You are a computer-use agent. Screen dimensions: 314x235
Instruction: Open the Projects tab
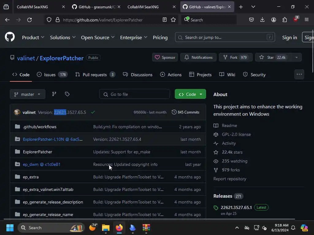(x=200, y=75)
